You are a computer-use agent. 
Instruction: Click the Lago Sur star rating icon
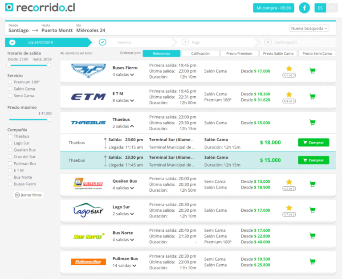(x=289, y=208)
